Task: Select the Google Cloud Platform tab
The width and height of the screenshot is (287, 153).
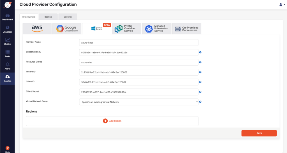Action: [x=67, y=28]
